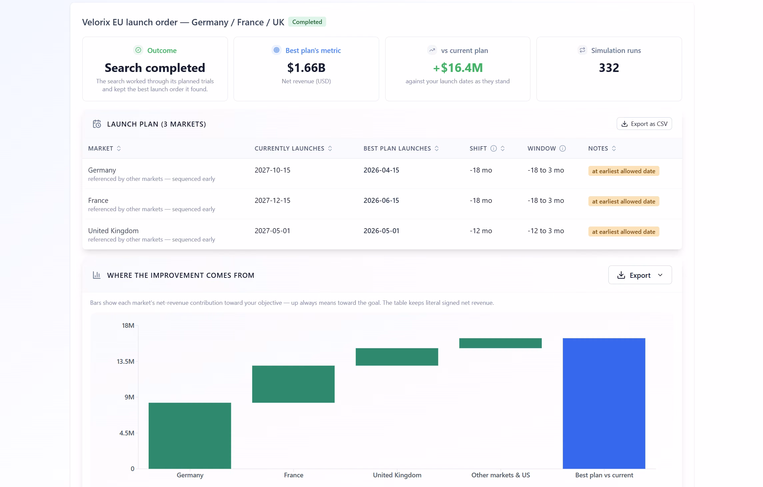Click France's earliest allowed date badge
This screenshot has height=487, width=763.
click(x=623, y=202)
